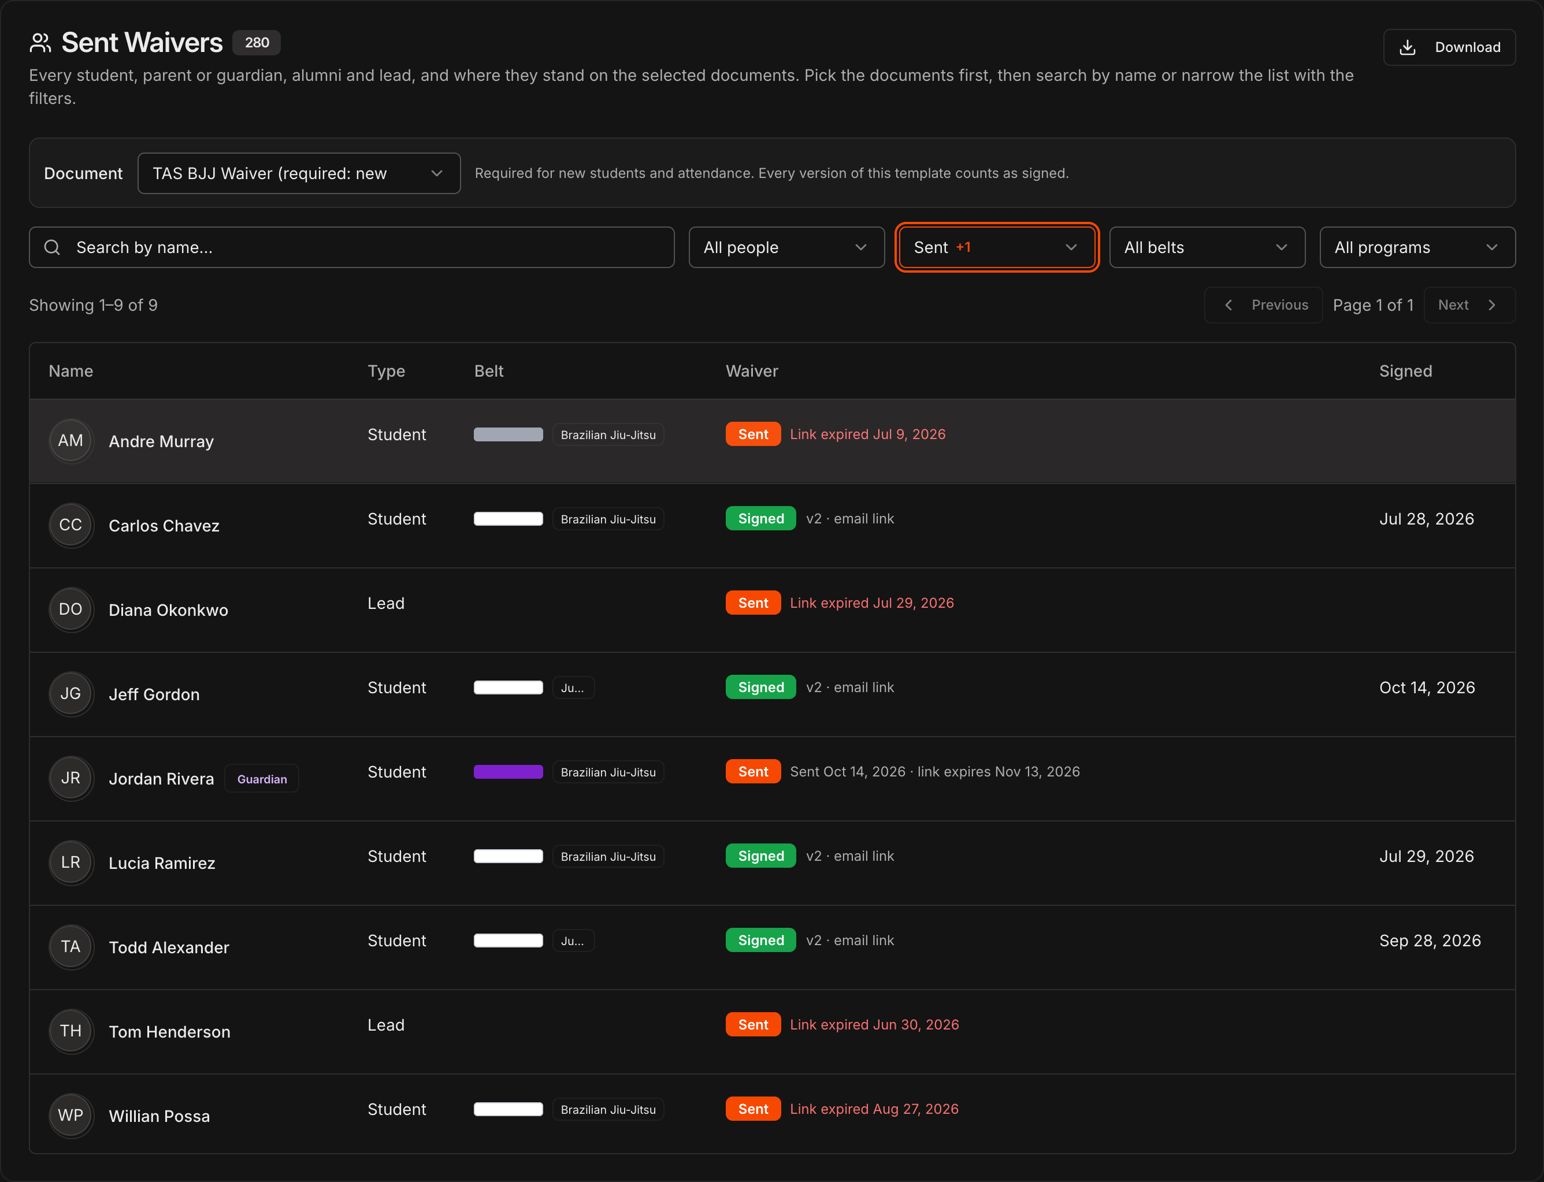Click the Waiver column header
This screenshot has height=1182, width=1544.
click(752, 371)
